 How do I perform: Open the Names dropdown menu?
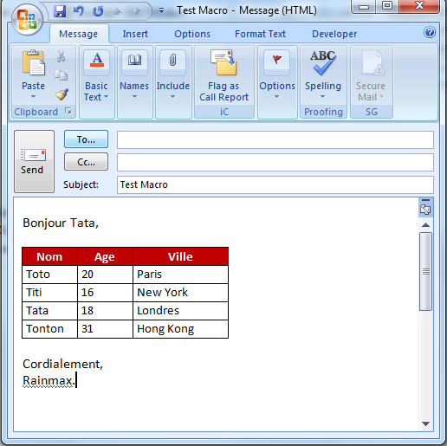[x=134, y=81]
